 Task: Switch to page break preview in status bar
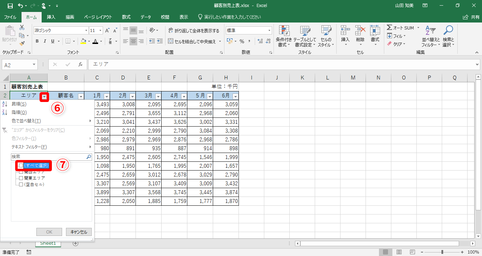pos(412,252)
